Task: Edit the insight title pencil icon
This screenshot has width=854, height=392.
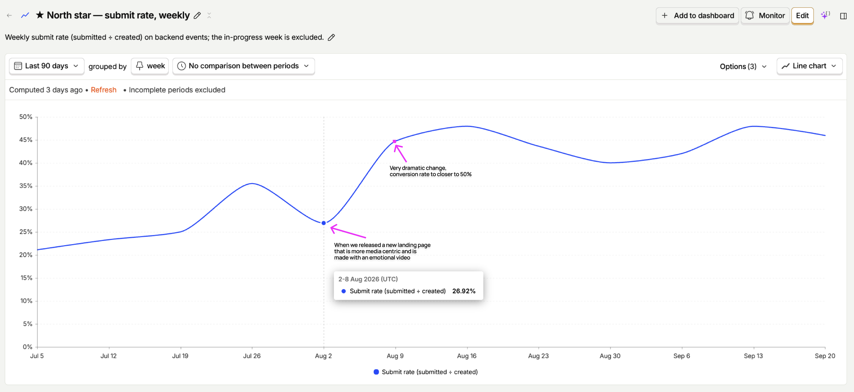Action: coord(197,16)
